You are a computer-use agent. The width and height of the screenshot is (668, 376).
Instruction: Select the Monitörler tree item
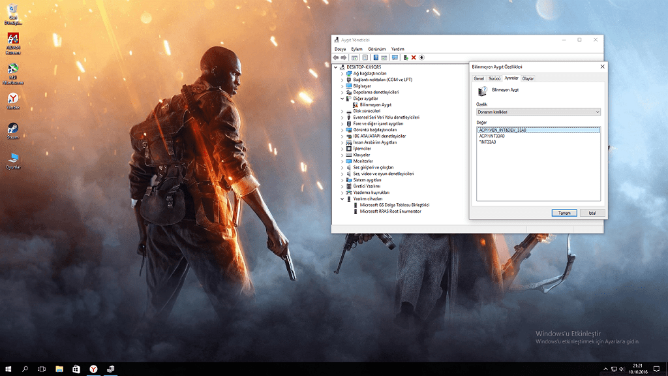click(363, 161)
